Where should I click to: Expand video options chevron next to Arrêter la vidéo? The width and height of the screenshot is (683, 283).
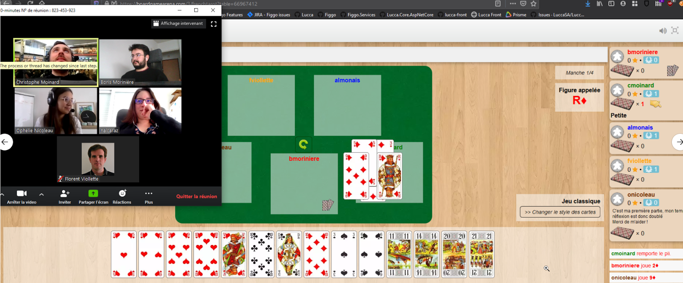tap(41, 194)
